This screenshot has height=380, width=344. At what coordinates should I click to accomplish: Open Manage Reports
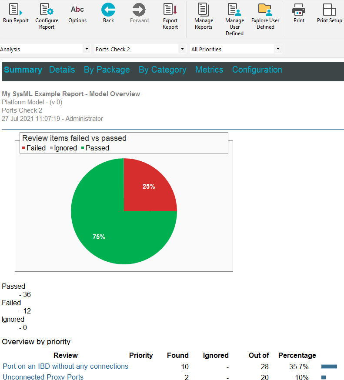204,10
